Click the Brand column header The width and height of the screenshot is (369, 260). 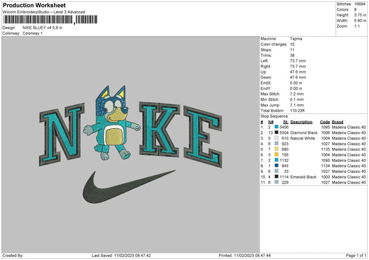tap(338, 122)
